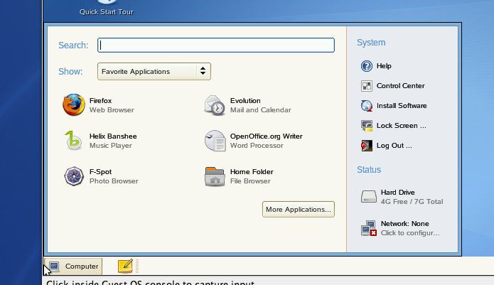Select the Help label text
The height and width of the screenshot is (285, 494).
pos(384,66)
